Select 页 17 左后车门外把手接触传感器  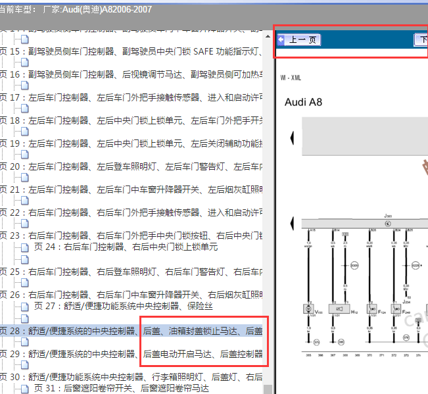(x=131, y=97)
